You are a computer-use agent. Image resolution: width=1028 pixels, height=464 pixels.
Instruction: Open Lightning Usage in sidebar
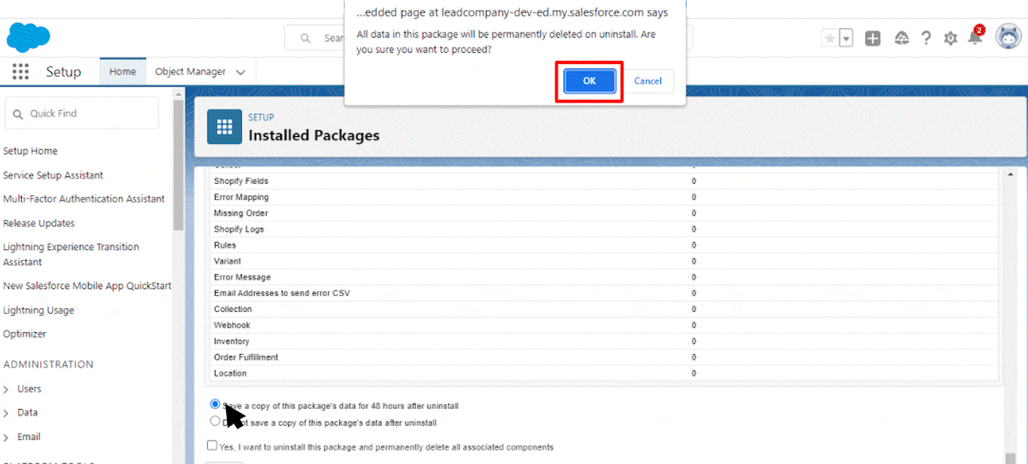pos(38,310)
